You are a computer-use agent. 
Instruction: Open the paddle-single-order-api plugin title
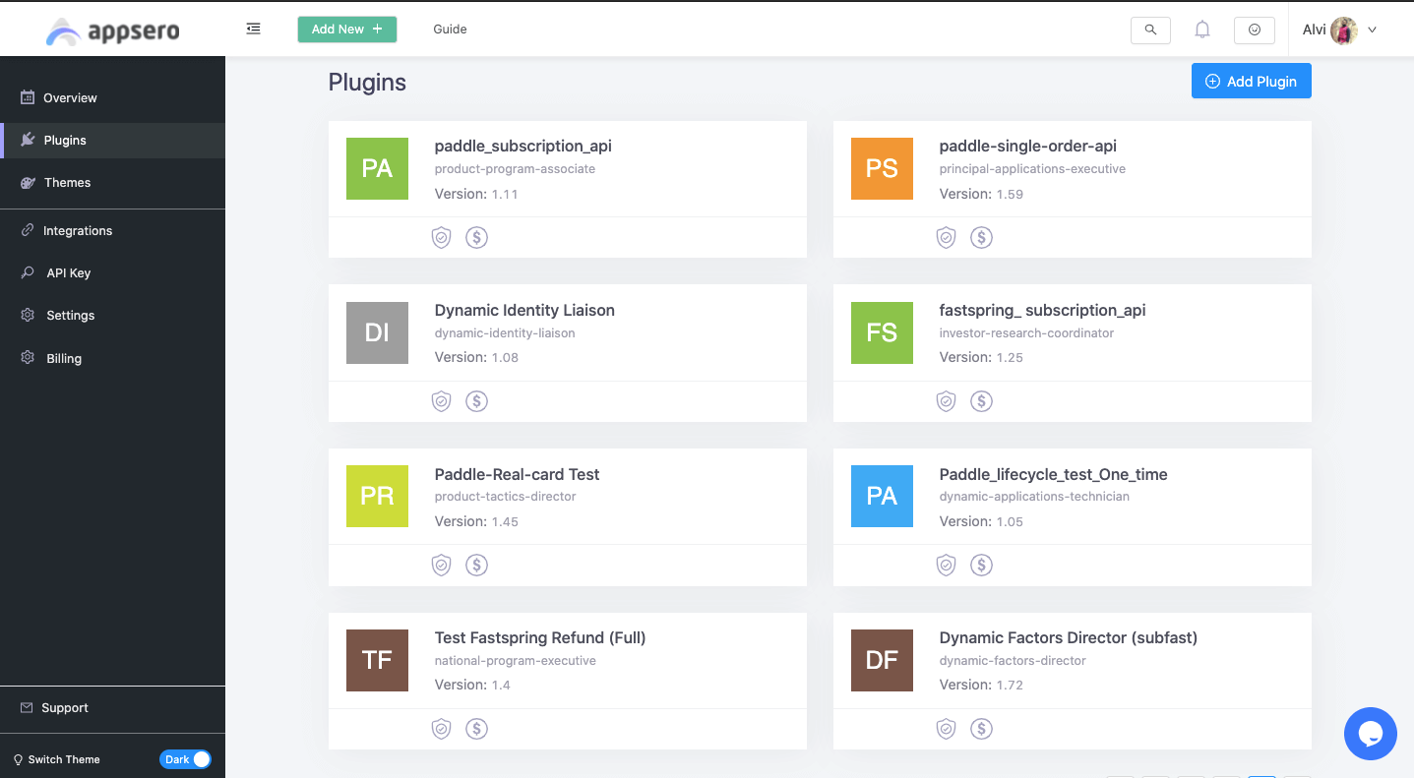(x=1028, y=146)
